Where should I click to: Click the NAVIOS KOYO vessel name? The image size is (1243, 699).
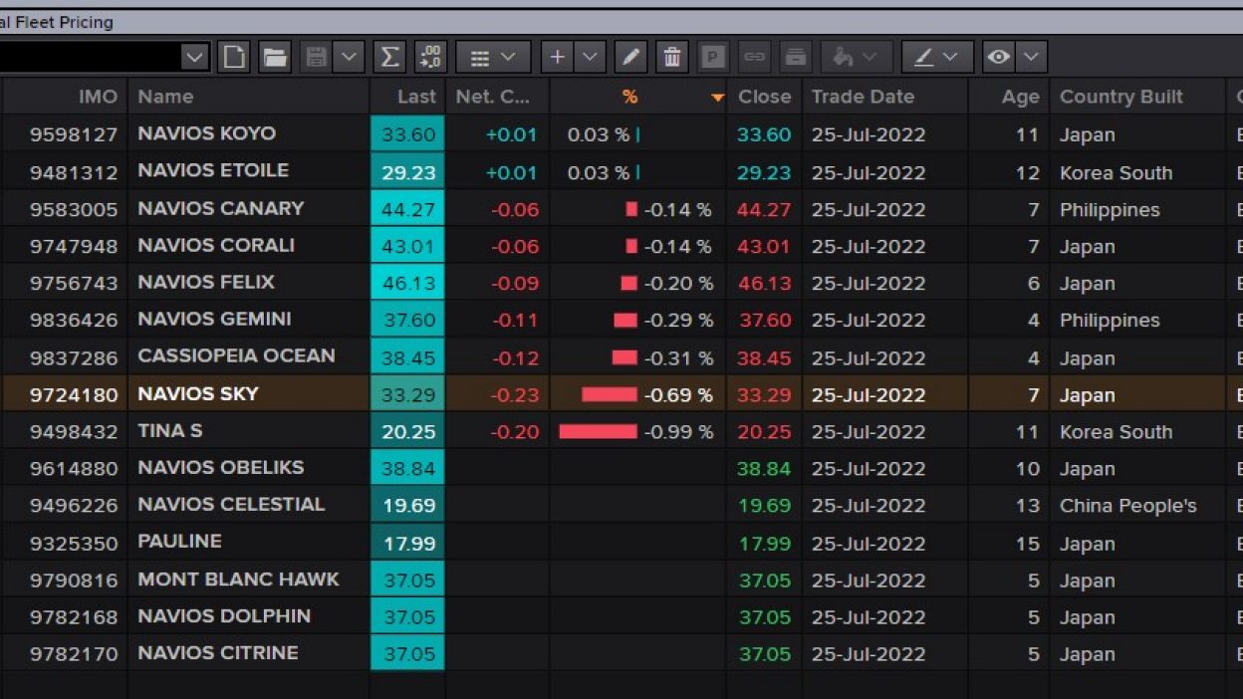tap(206, 133)
